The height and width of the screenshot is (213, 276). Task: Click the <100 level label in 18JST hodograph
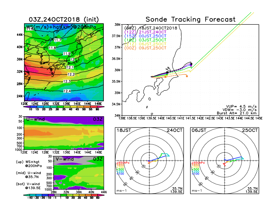[x=120, y=174]
